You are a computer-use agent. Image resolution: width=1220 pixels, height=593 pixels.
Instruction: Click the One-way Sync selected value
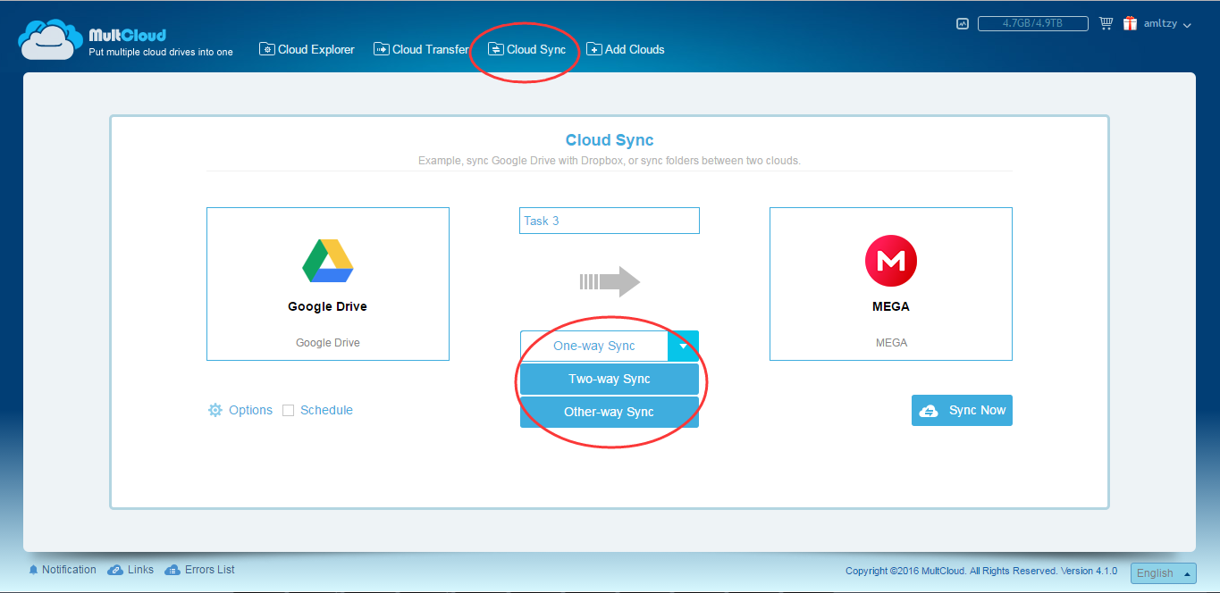[594, 346]
